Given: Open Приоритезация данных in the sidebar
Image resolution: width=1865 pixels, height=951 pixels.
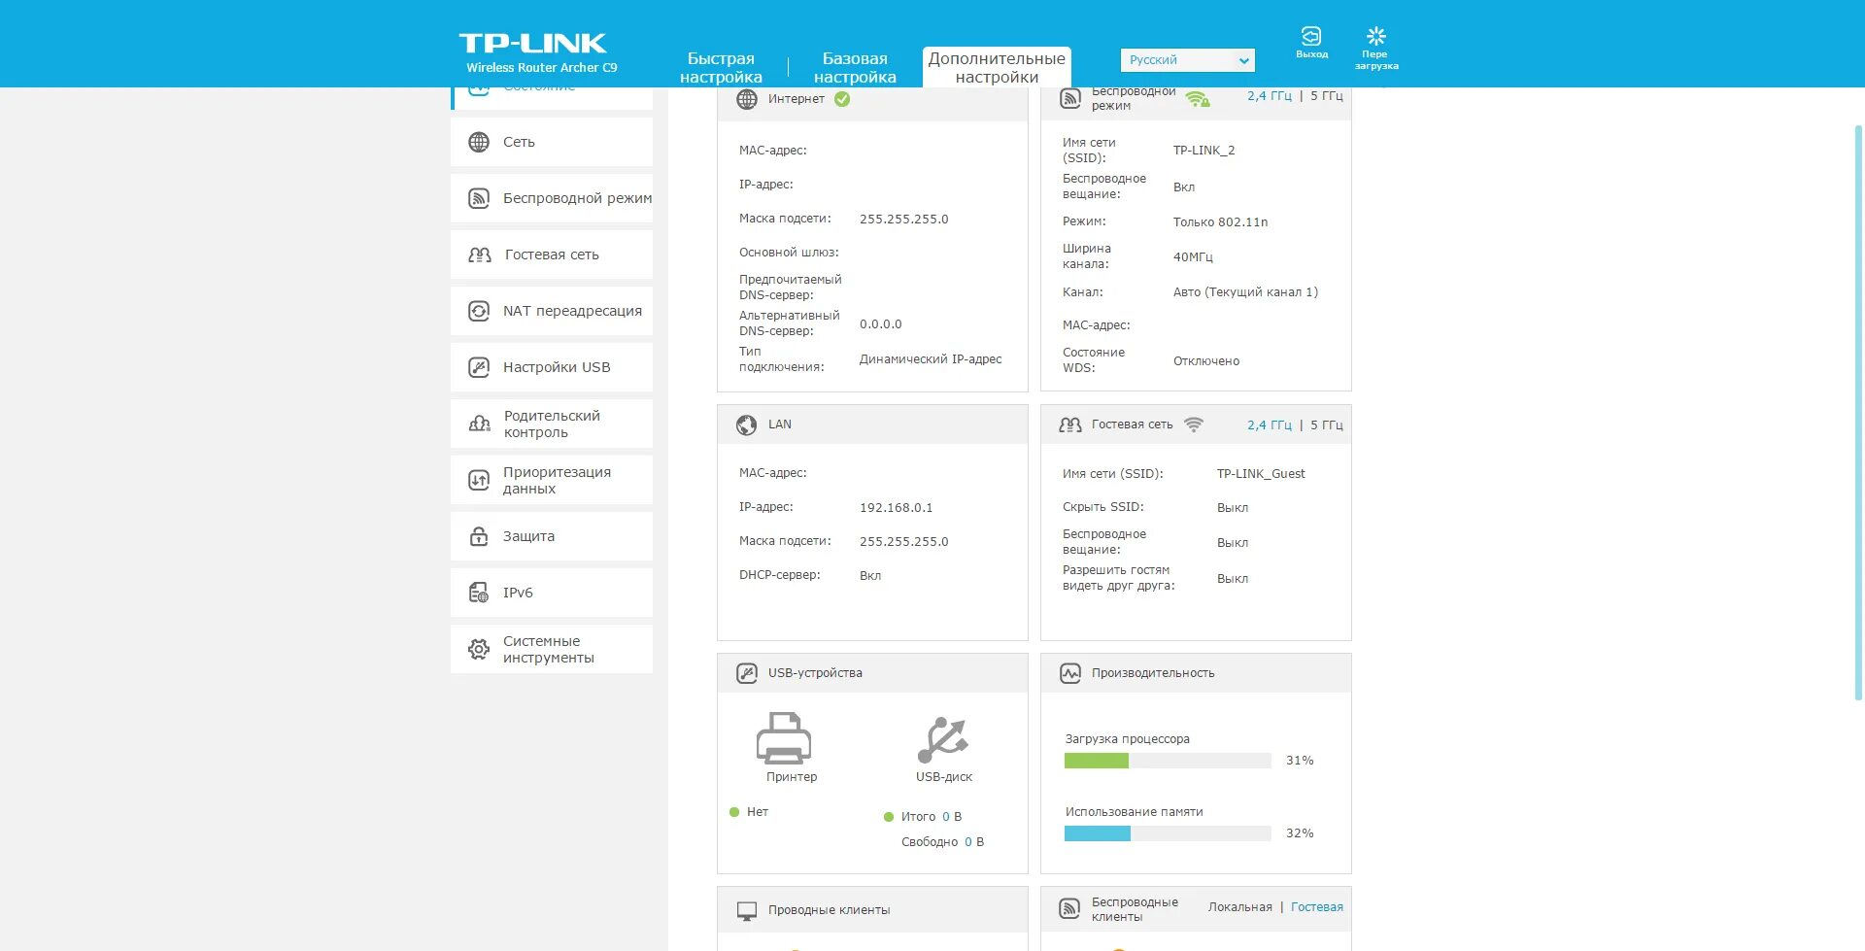Looking at the screenshot, I should click(552, 480).
